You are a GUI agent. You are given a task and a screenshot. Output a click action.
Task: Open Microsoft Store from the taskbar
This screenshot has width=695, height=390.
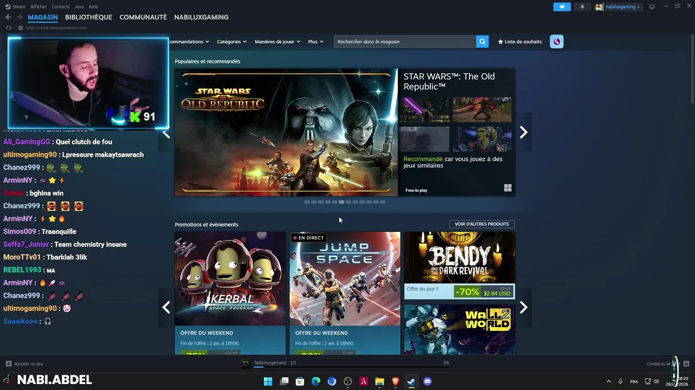coord(300,381)
